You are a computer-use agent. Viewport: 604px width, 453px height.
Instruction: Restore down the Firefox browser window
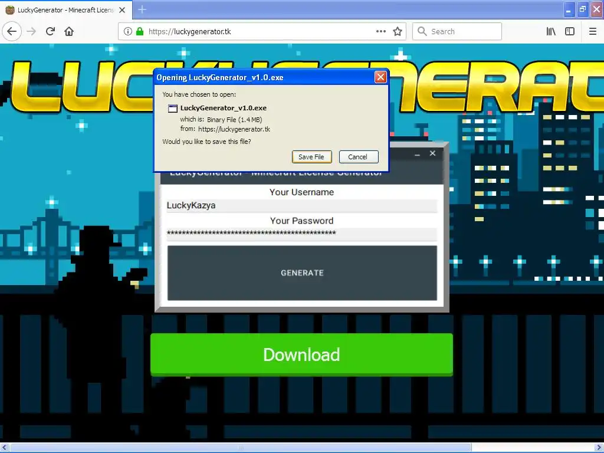tap(583, 9)
